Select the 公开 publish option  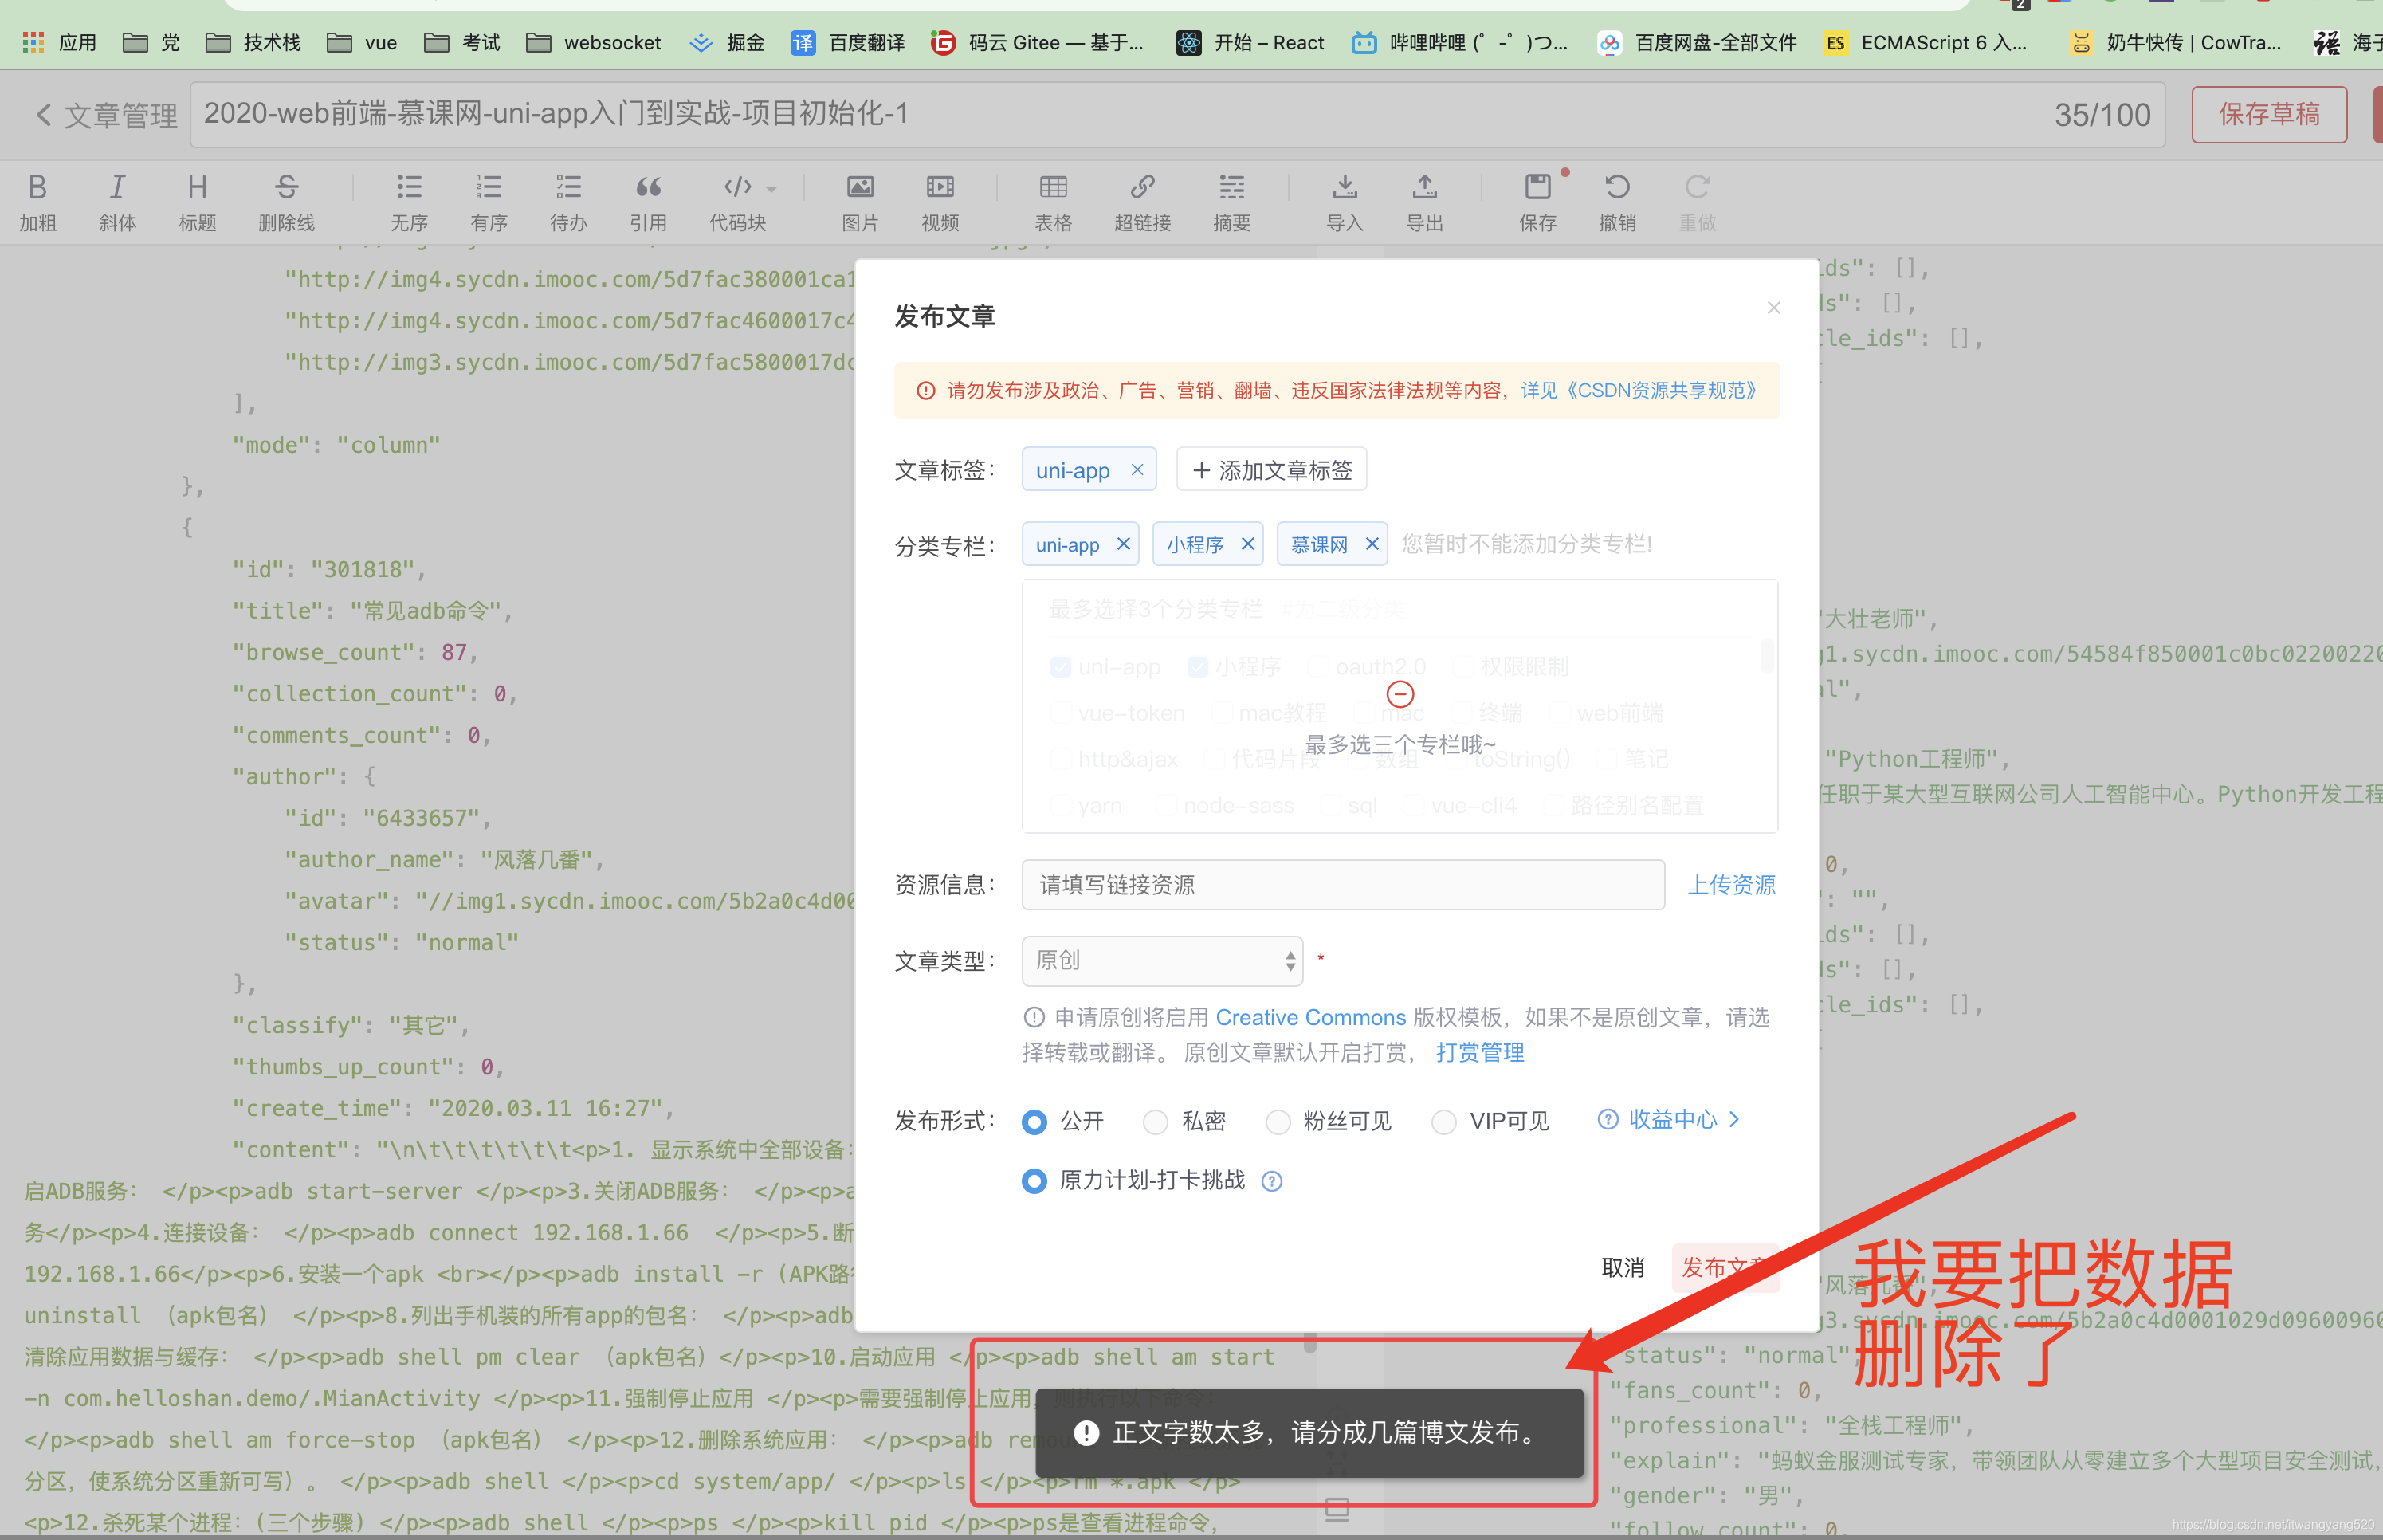(x=1034, y=1122)
